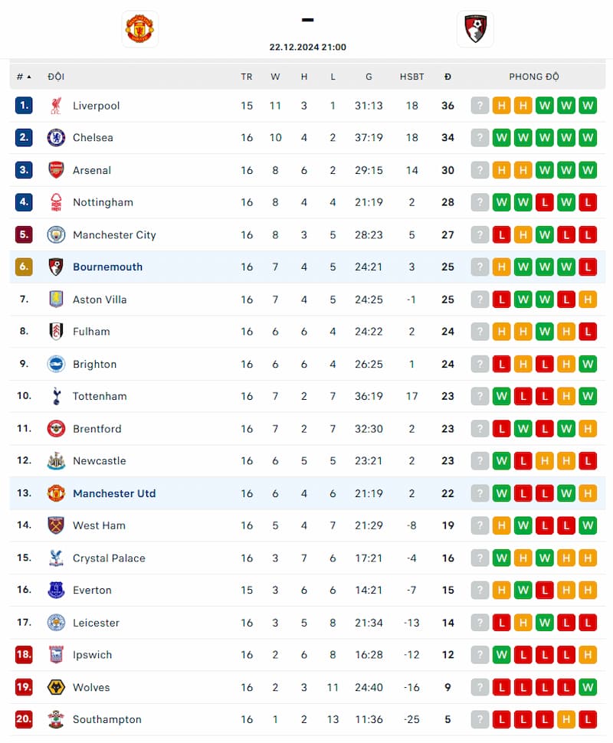
Task: Click the Bournemouth crest in the header
Action: point(475,29)
